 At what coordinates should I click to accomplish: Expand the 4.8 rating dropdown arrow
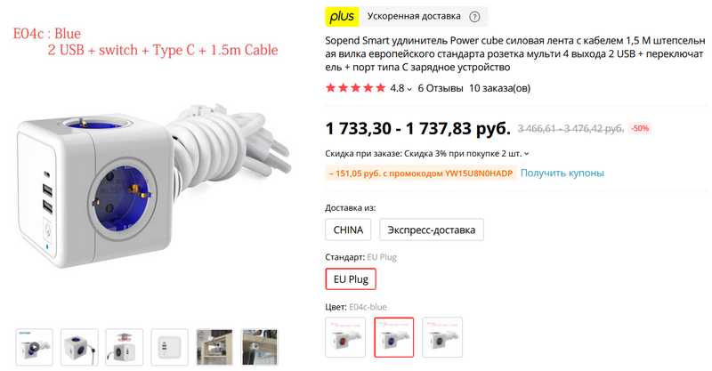point(409,89)
